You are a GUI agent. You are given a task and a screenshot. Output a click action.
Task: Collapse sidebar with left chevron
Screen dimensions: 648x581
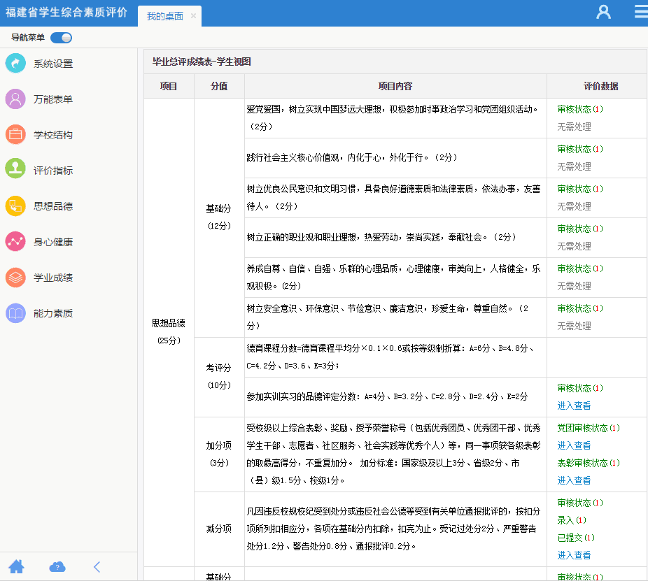(x=97, y=566)
